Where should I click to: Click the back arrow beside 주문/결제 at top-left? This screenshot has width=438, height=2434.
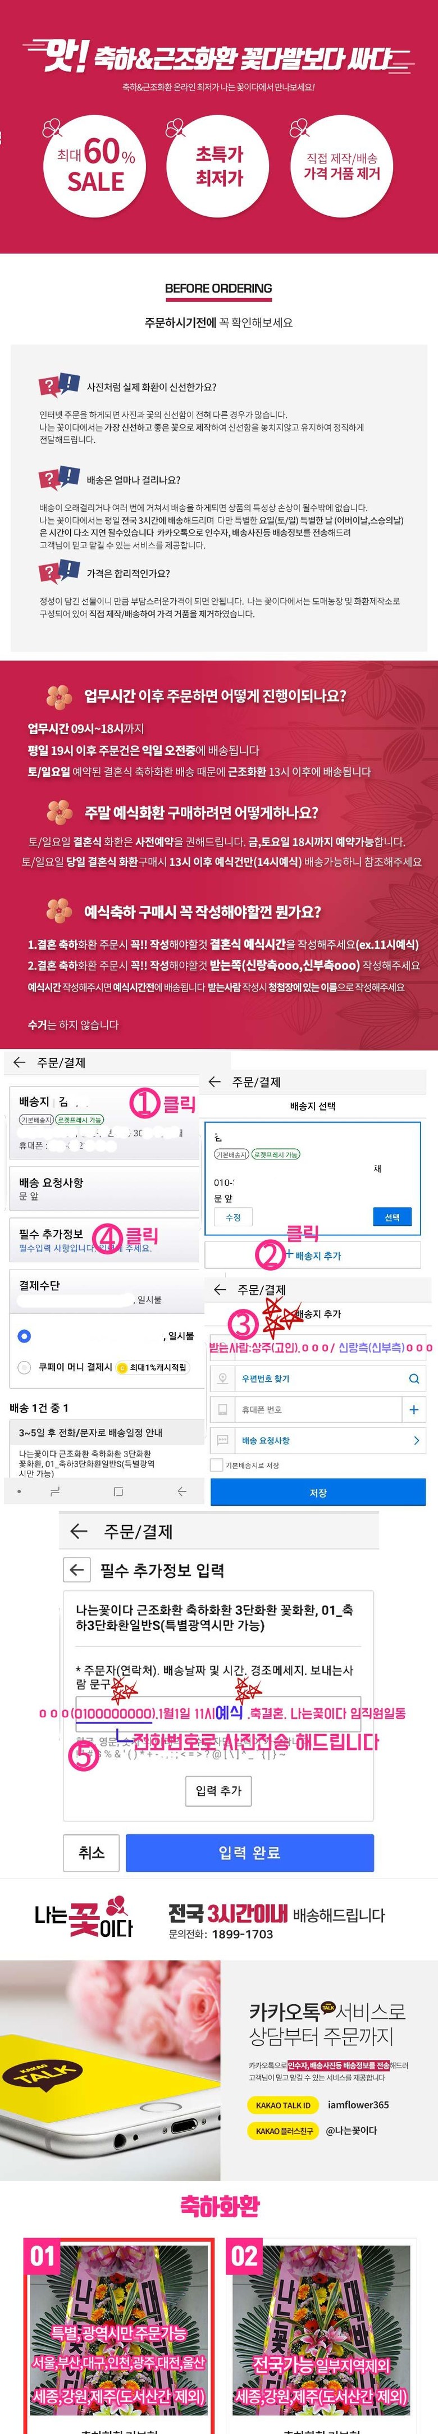point(19,1062)
